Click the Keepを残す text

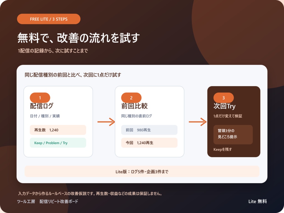tap(223, 149)
